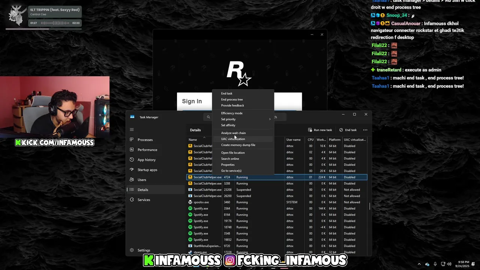The width and height of the screenshot is (480, 270).
Task: Click the Spotify icon for PID 3548
Action: pyautogui.click(x=190, y=233)
